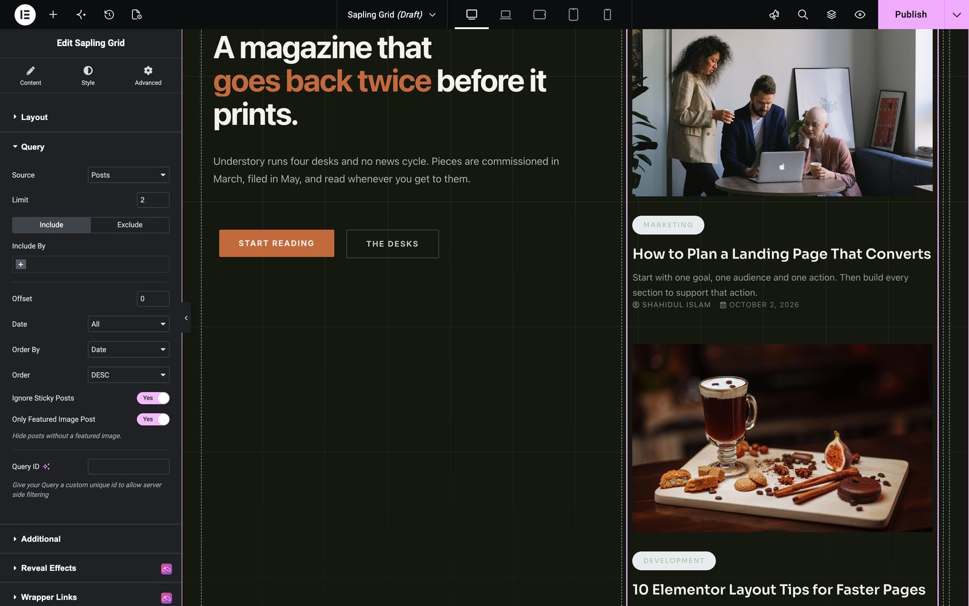Open the Order dropdown showing DESC
This screenshot has width=969, height=606.
[128, 375]
